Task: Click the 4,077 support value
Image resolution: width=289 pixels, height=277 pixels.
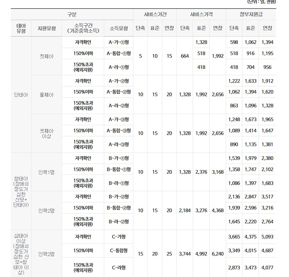Action: 267,267
